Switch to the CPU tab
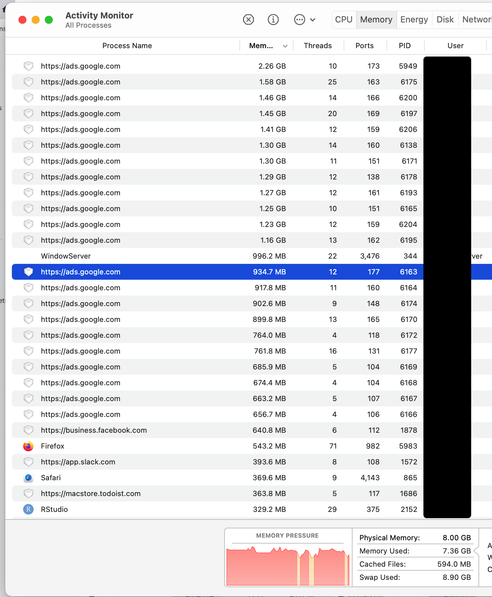This screenshot has width=492, height=597. pyautogui.click(x=344, y=20)
